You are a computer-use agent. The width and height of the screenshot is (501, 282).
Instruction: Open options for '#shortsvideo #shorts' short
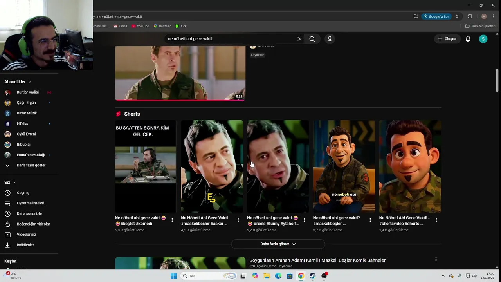[x=436, y=220]
